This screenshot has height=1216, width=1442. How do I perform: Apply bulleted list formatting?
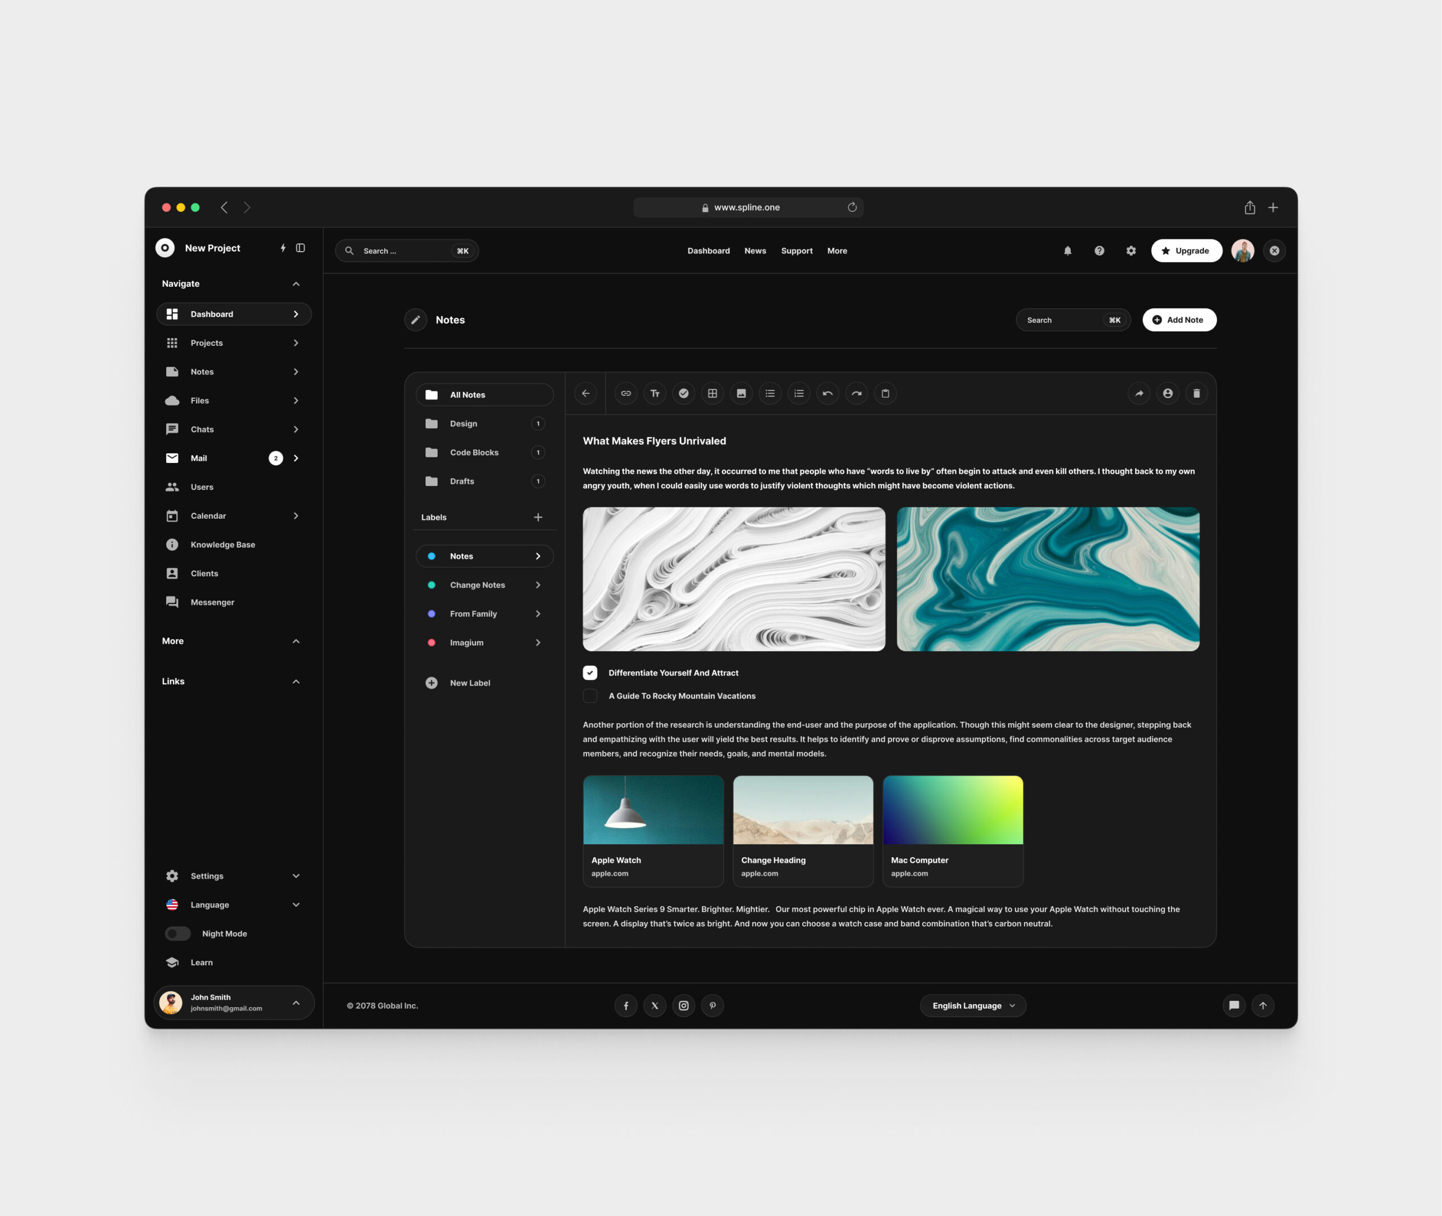point(771,394)
